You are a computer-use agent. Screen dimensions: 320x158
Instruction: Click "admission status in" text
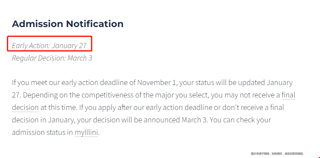coord(42,132)
